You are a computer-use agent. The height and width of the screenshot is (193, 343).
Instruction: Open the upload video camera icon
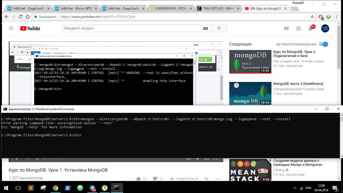pyautogui.click(x=286, y=28)
